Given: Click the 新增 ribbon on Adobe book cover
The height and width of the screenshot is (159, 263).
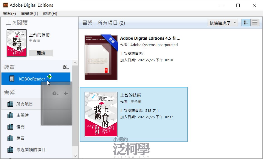Looking at the screenshot, I should point(111,41).
